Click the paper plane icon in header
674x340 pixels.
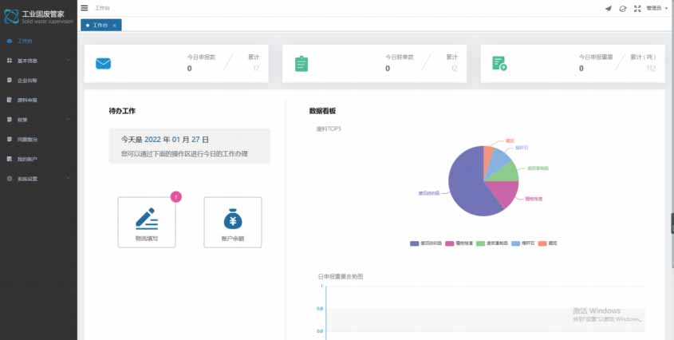click(609, 8)
